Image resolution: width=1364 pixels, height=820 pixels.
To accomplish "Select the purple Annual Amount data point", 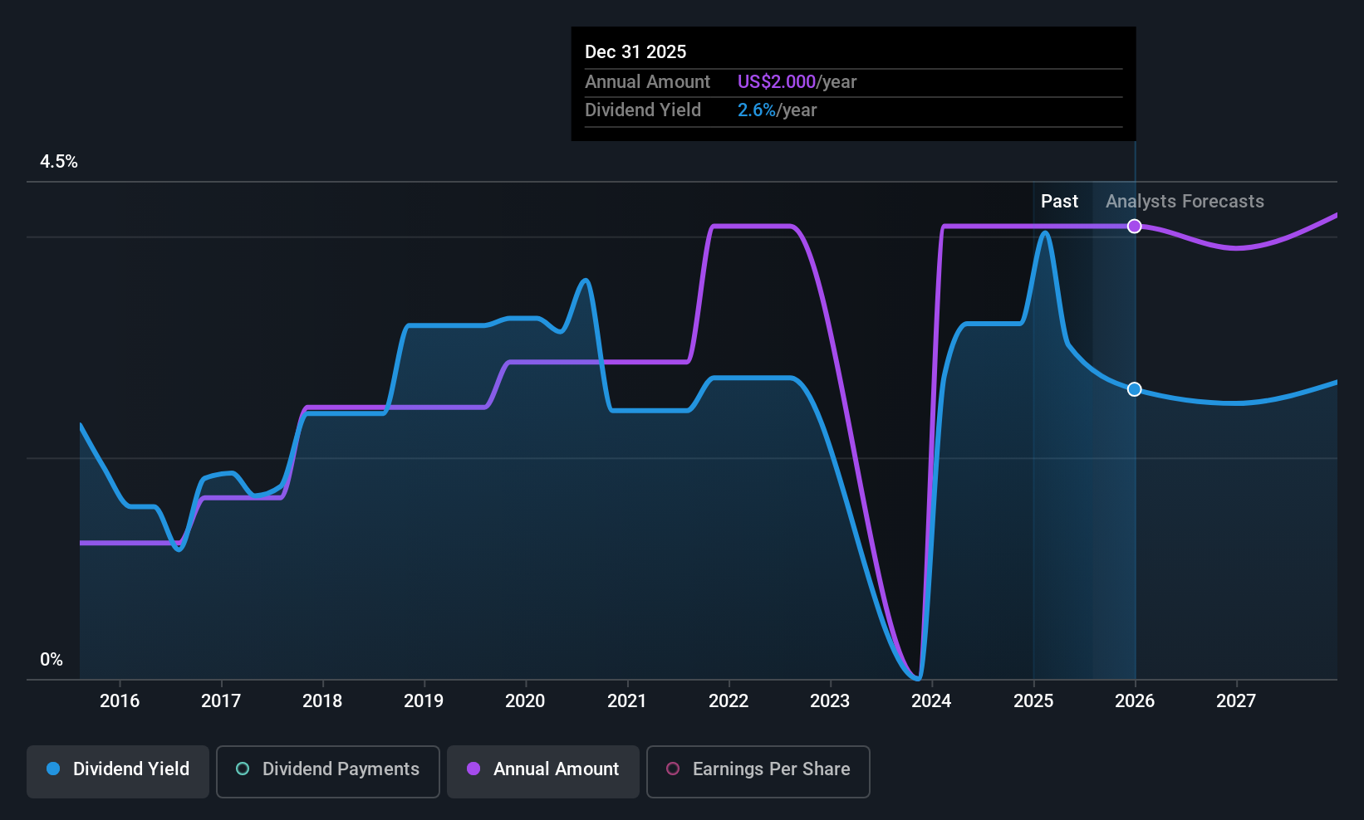I will tap(1134, 227).
